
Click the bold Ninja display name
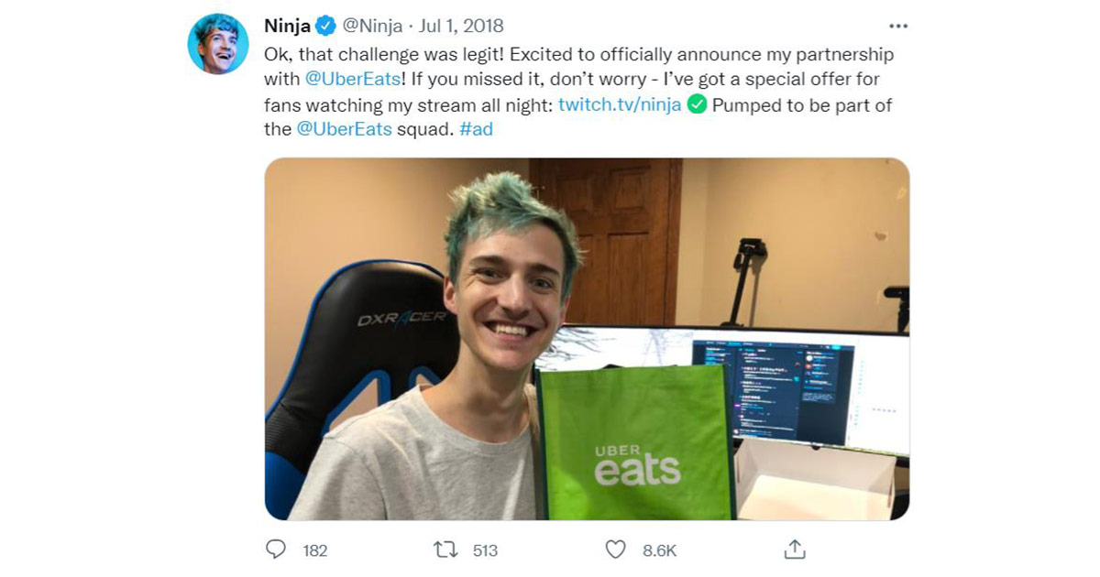(x=288, y=26)
